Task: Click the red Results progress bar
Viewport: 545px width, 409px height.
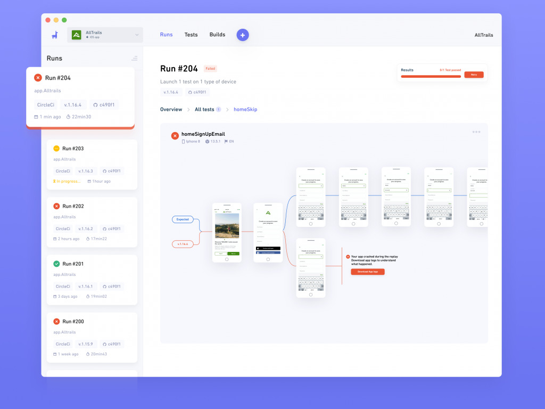Action: point(431,76)
